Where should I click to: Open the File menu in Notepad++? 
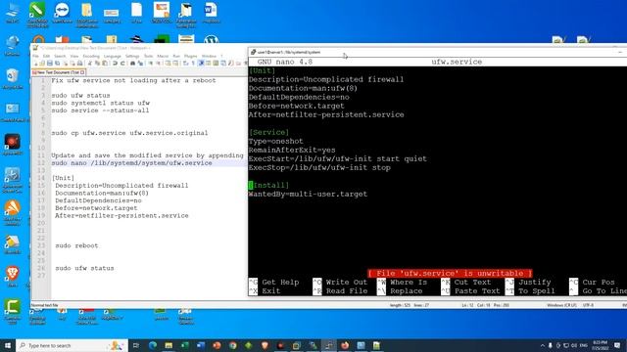point(35,57)
